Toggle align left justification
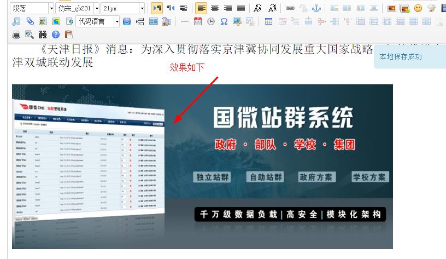The image size is (446, 259). point(201,8)
